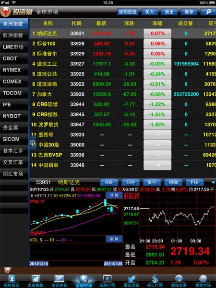The width and height of the screenshot is (216, 288).
Task: Switch to 分时 intraday tab
Action: pyautogui.click(x=131, y=182)
